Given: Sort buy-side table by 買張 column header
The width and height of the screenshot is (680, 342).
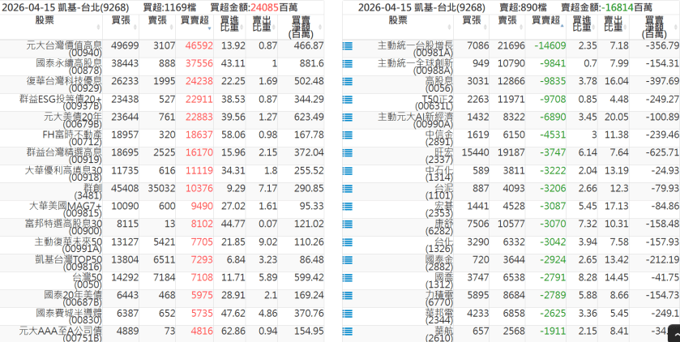Looking at the screenshot, I should (x=120, y=19).
